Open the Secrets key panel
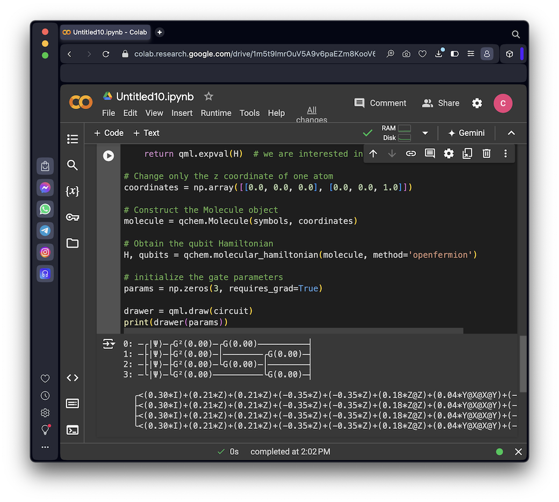The width and height of the screenshot is (559, 502). [73, 217]
